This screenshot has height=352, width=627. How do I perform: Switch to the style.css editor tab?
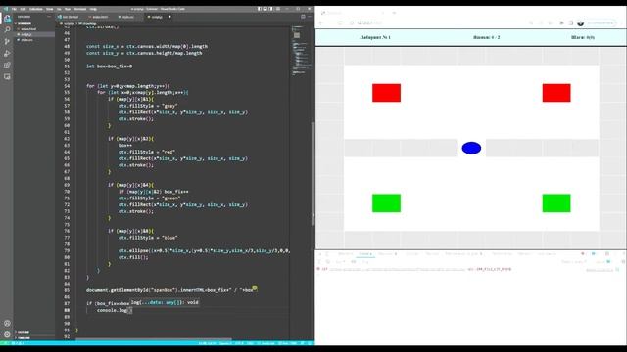pyautogui.click(x=128, y=17)
